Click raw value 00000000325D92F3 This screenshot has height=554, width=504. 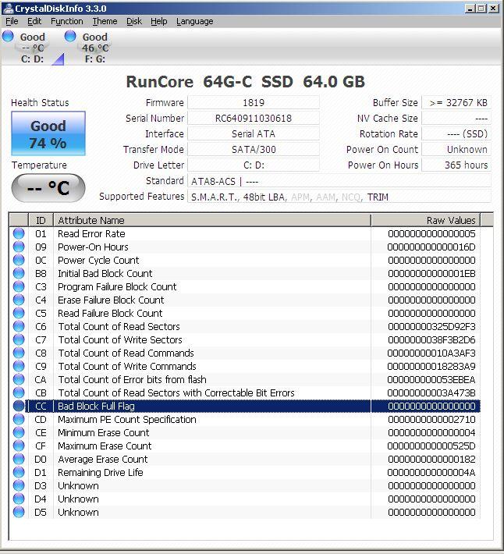coord(431,326)
